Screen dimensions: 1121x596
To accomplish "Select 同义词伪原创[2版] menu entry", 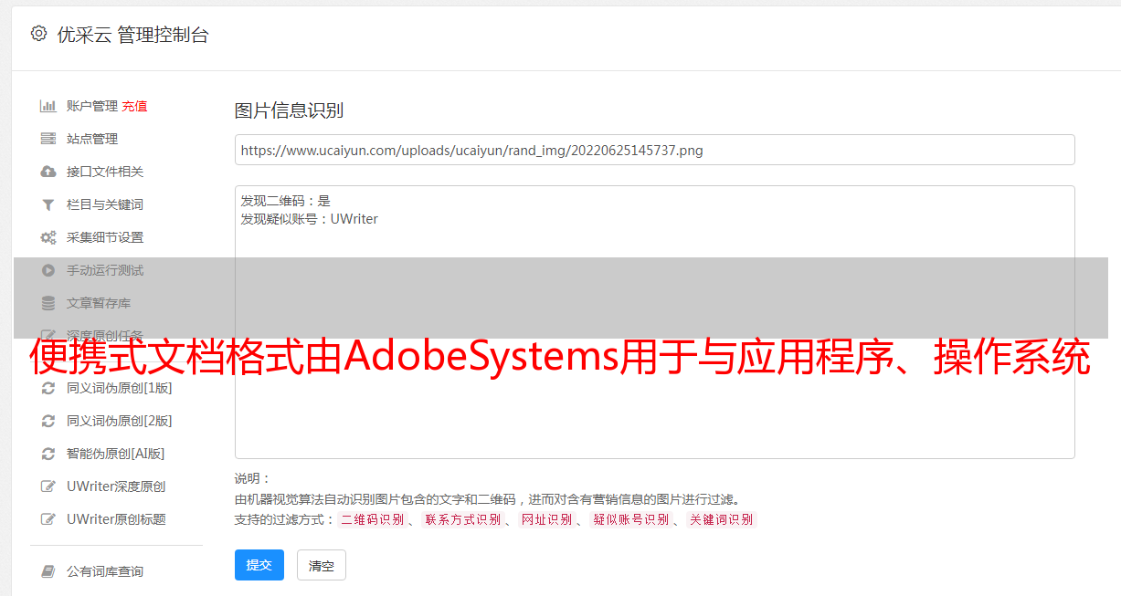I will coord(120,421).
